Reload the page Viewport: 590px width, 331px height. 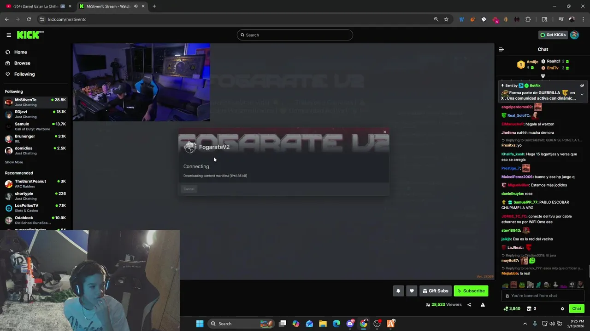pos(29,19)
